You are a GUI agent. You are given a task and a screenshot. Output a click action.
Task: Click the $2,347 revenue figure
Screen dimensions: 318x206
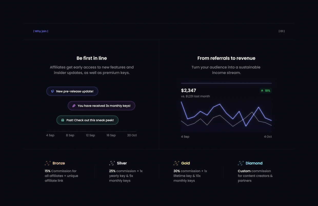188,90
